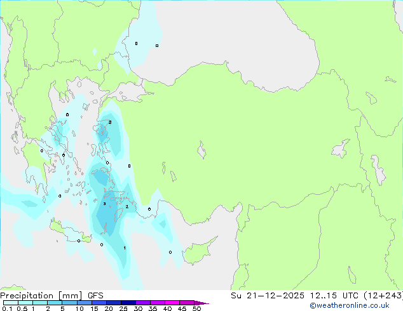Screen dimensions: 403x311
Task: Click the precipitation value '3' on the map
Action: [104, 204]
